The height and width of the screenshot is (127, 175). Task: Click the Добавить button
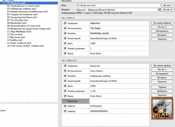click(x=162, y=91)
